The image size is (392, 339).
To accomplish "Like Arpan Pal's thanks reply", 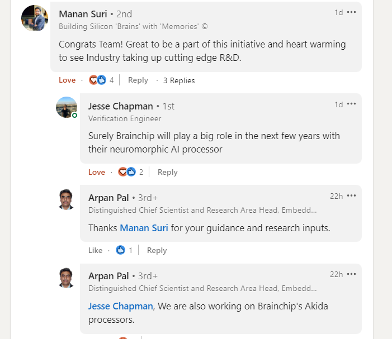I will 96,250.
